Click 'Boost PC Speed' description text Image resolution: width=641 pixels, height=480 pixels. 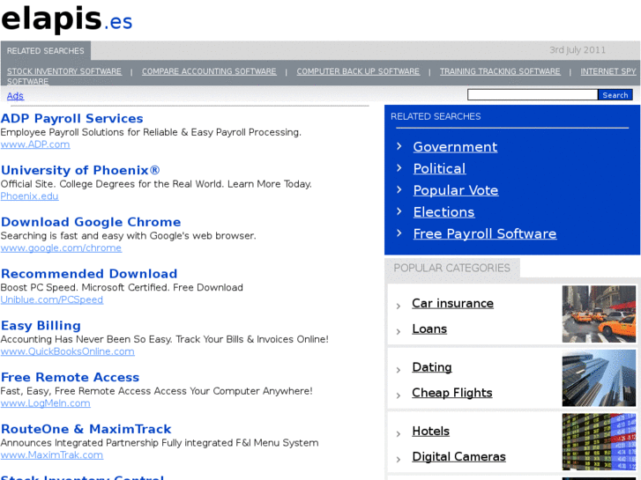(122, 288)
